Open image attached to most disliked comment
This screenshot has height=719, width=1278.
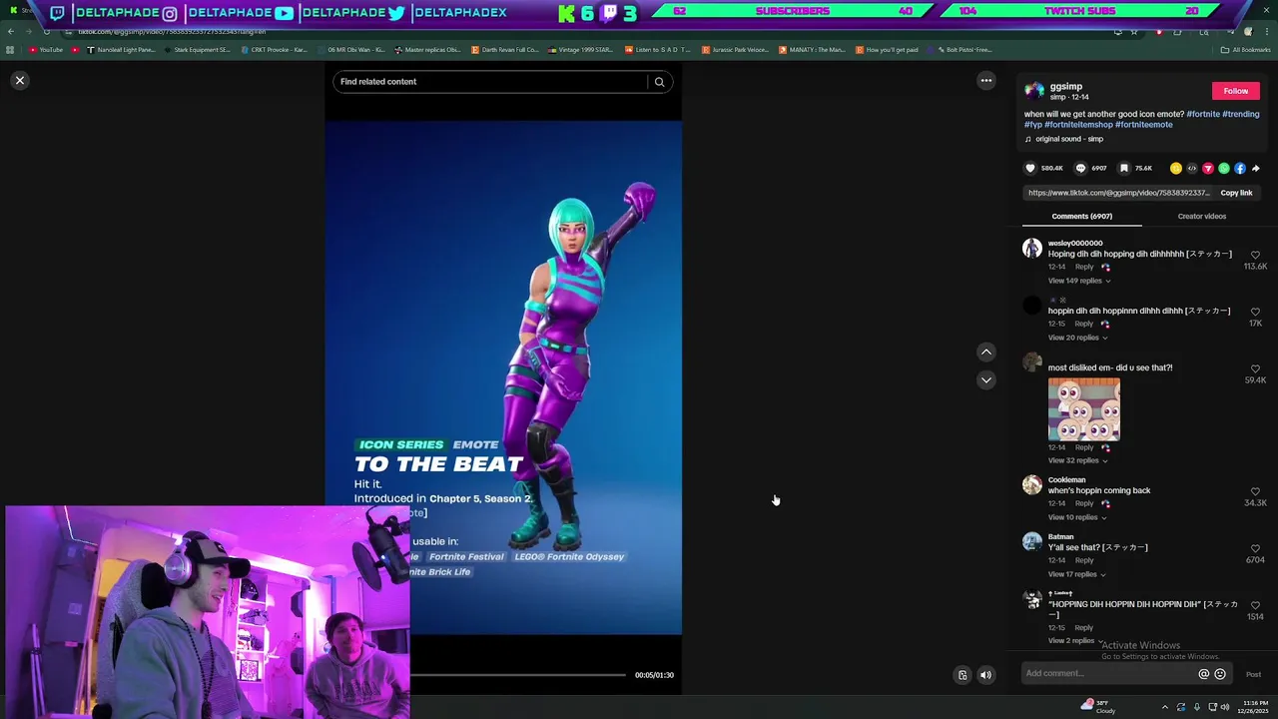[1084, 409]
